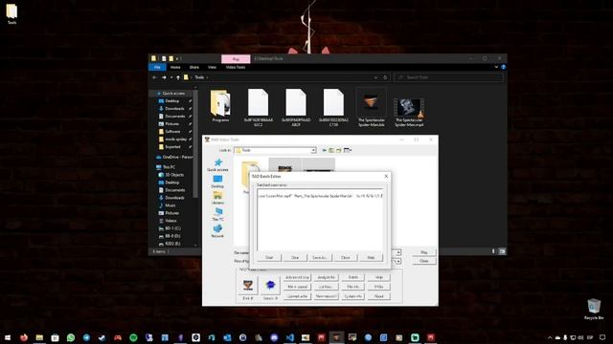Viewport: 613px width, 344px height.
Task: Select Libraries place in RAD Video Tools
Action: [x=217, y=198]
